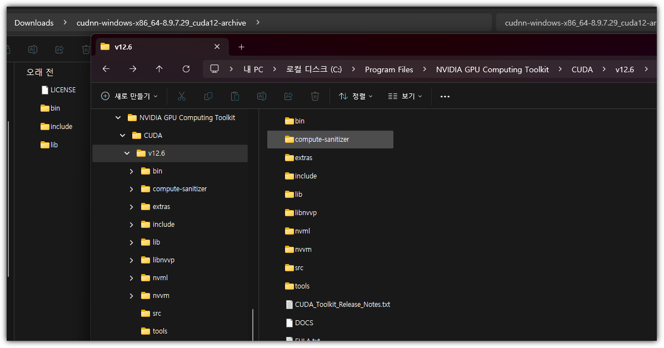Select the DOCS file
664x348 pixels.
click(x=299, y=322)
